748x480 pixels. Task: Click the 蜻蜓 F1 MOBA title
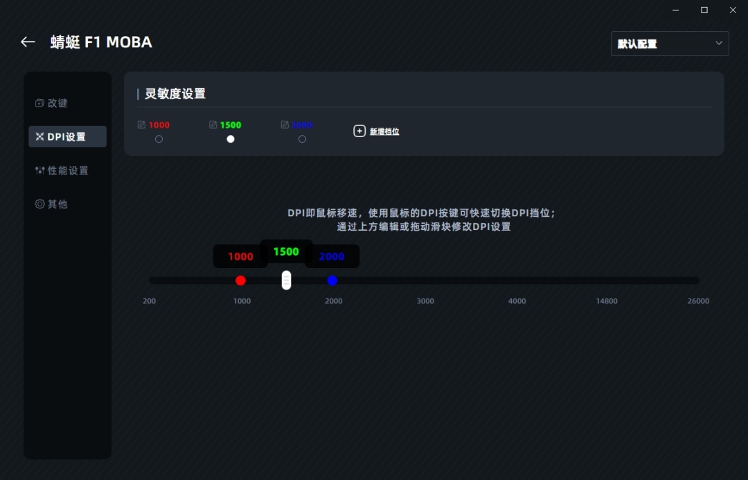coord(101,42)
